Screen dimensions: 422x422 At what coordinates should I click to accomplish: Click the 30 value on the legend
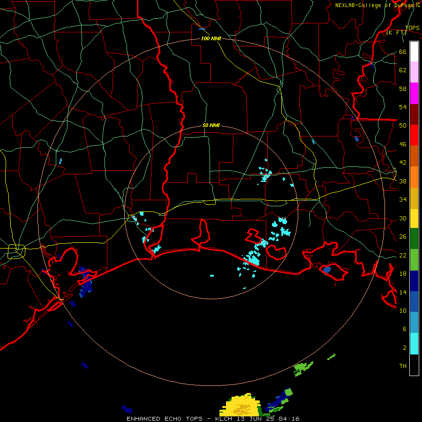[403, 218]
